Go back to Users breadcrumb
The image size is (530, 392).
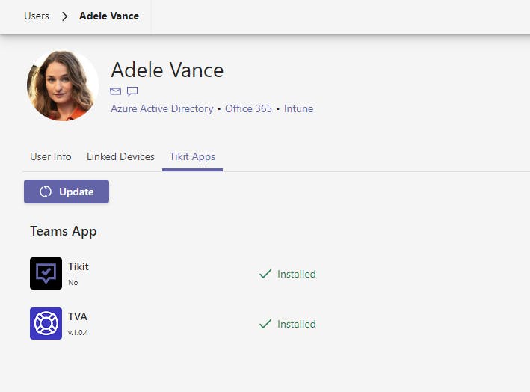[x=37, y=16]
